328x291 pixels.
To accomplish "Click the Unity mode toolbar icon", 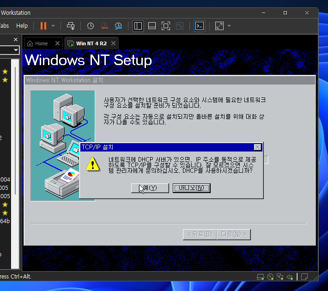I will 180,26.
